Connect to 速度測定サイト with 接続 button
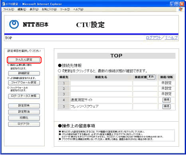 166,100
